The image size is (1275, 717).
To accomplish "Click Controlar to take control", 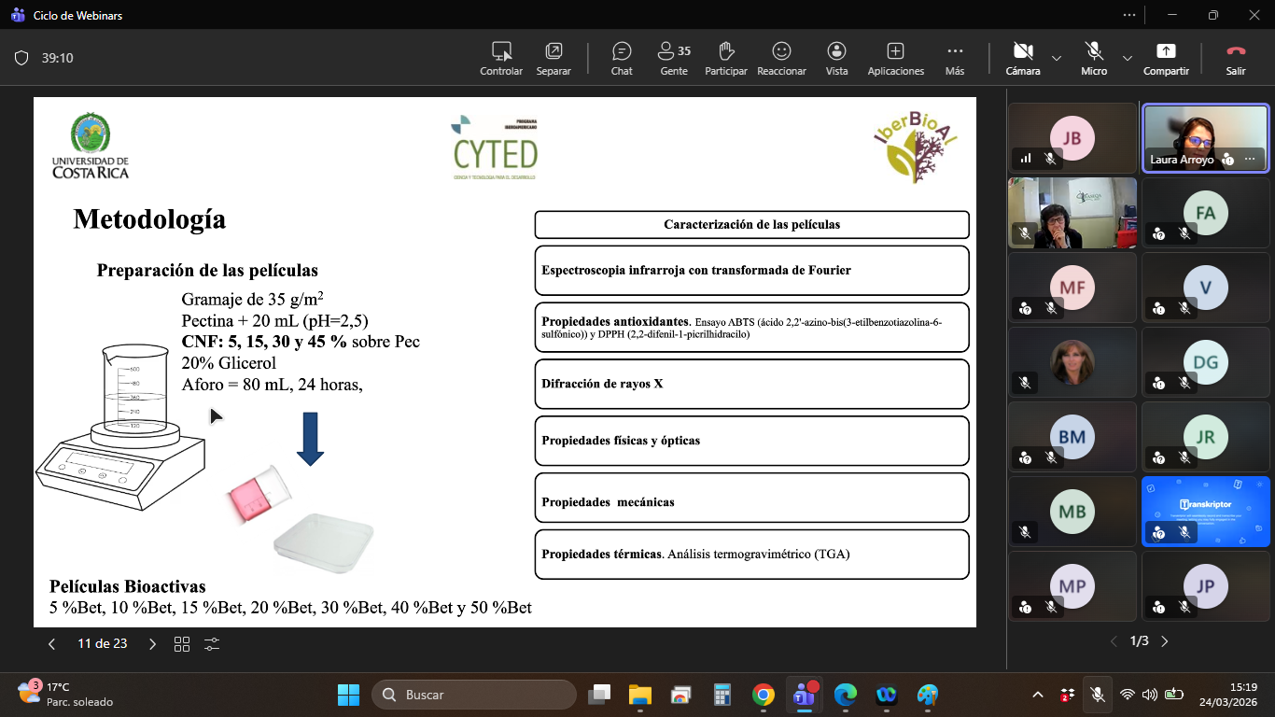I will (501, 58).
